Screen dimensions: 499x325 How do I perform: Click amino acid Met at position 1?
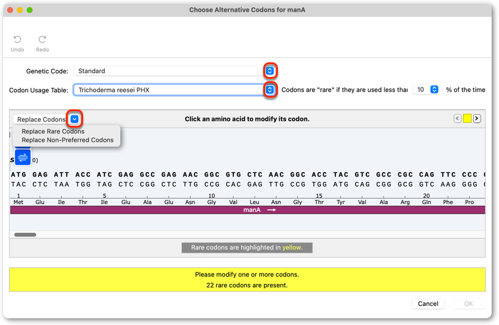(x=18, y=202)
